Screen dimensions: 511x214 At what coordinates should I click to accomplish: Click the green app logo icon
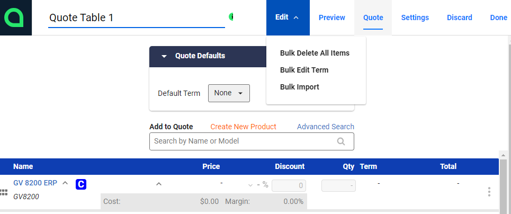pyautogui.click(x=14, y=17)
